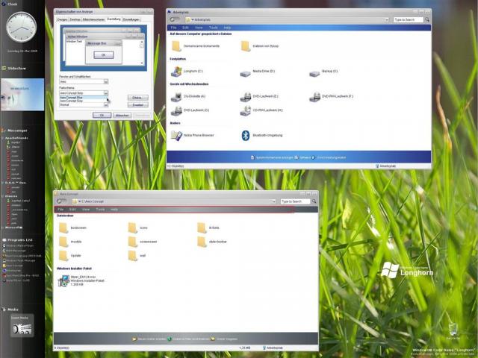The width and height of the screenshot is (478, 358).
Task: Click Type to Search field in Aero Concept window
Action: click(x=295, y=201)
